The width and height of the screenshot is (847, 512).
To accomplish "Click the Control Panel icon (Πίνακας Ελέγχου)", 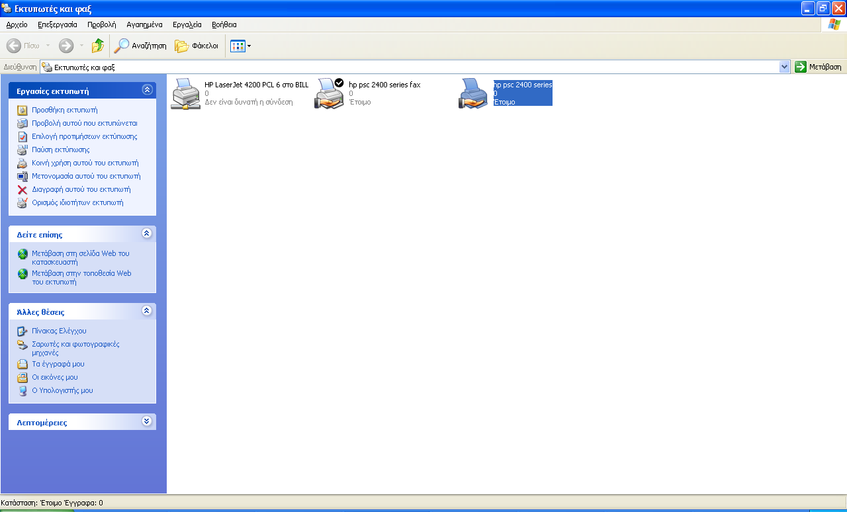I will 22,331.
